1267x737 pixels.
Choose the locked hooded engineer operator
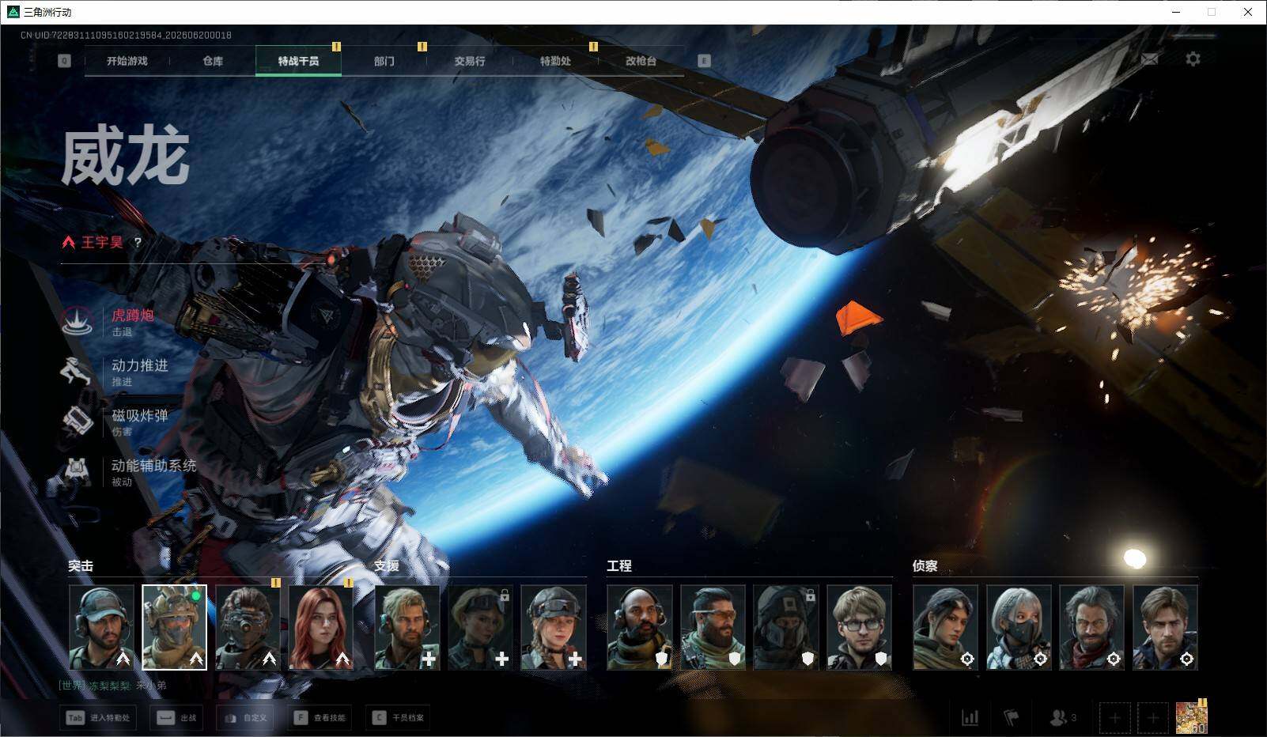[x=786, y=627]
